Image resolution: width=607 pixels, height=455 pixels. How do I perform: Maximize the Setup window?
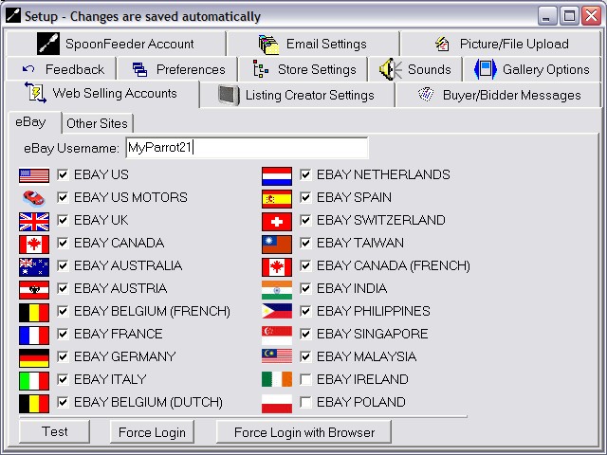[x=569, y=16]
